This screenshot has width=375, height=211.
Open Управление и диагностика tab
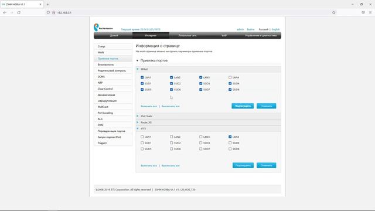(x=261, y=35)
